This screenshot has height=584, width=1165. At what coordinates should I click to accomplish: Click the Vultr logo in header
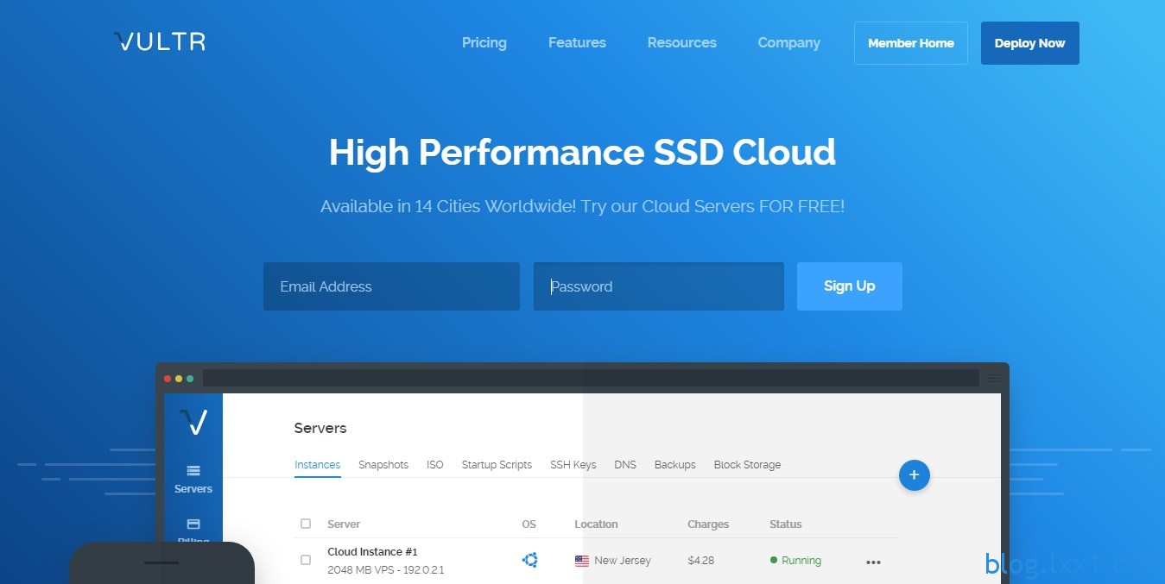[x=160, y=42]
